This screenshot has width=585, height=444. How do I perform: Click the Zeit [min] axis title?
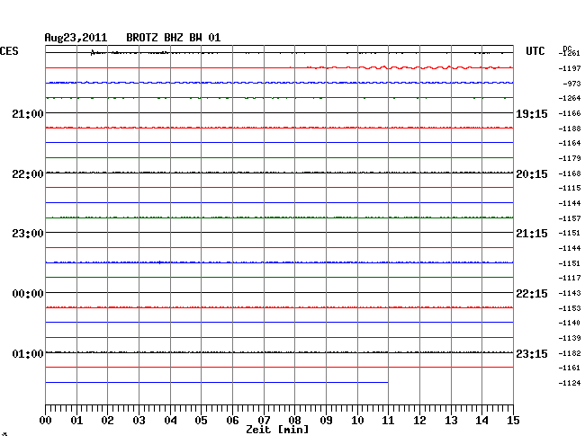[277, 431]
